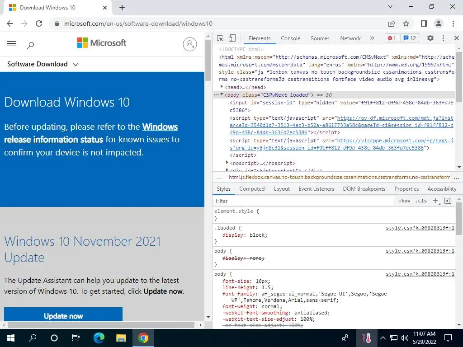Open the error count badge showing 1
Screen dimensions: 463x347
[x=392, y=38]
